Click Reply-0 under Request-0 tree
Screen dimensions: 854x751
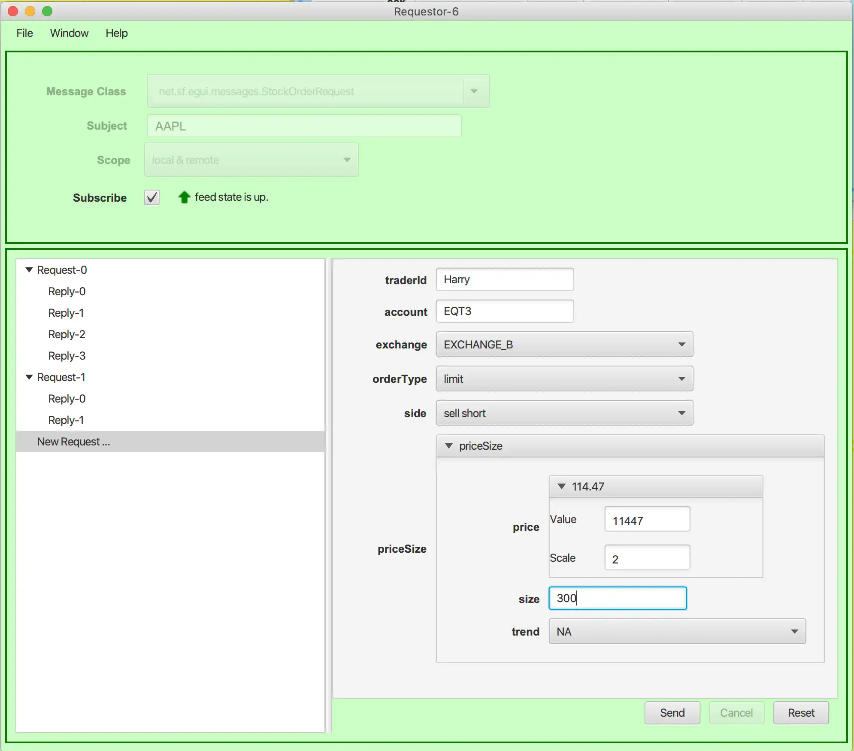pos(67,291)
